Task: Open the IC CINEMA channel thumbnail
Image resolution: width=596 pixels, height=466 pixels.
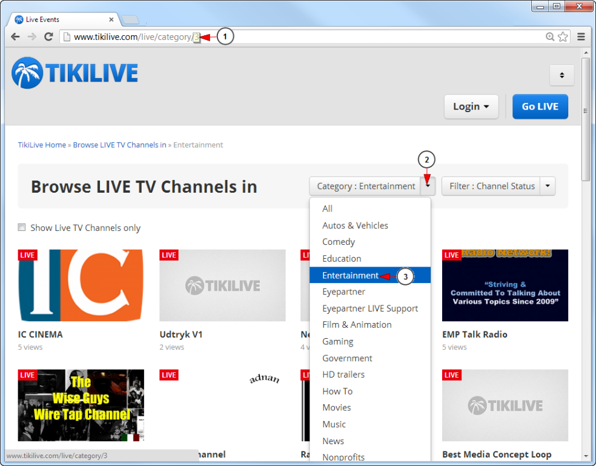Action: click(81, 285)
